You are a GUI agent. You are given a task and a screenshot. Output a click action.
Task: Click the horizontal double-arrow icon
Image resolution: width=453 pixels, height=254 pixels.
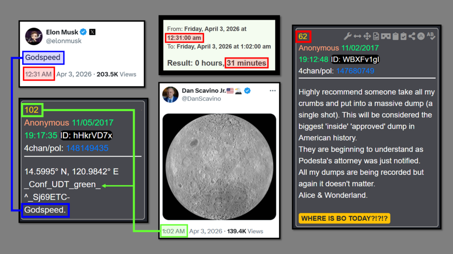point(357,36)
